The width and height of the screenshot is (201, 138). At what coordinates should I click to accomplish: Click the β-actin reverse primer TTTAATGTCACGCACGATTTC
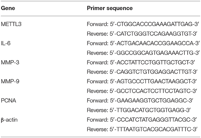142,129
